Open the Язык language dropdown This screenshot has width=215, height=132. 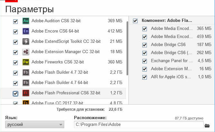click(35, 125)
